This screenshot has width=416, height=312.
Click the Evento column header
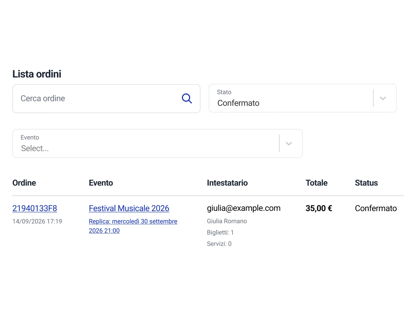101,183
